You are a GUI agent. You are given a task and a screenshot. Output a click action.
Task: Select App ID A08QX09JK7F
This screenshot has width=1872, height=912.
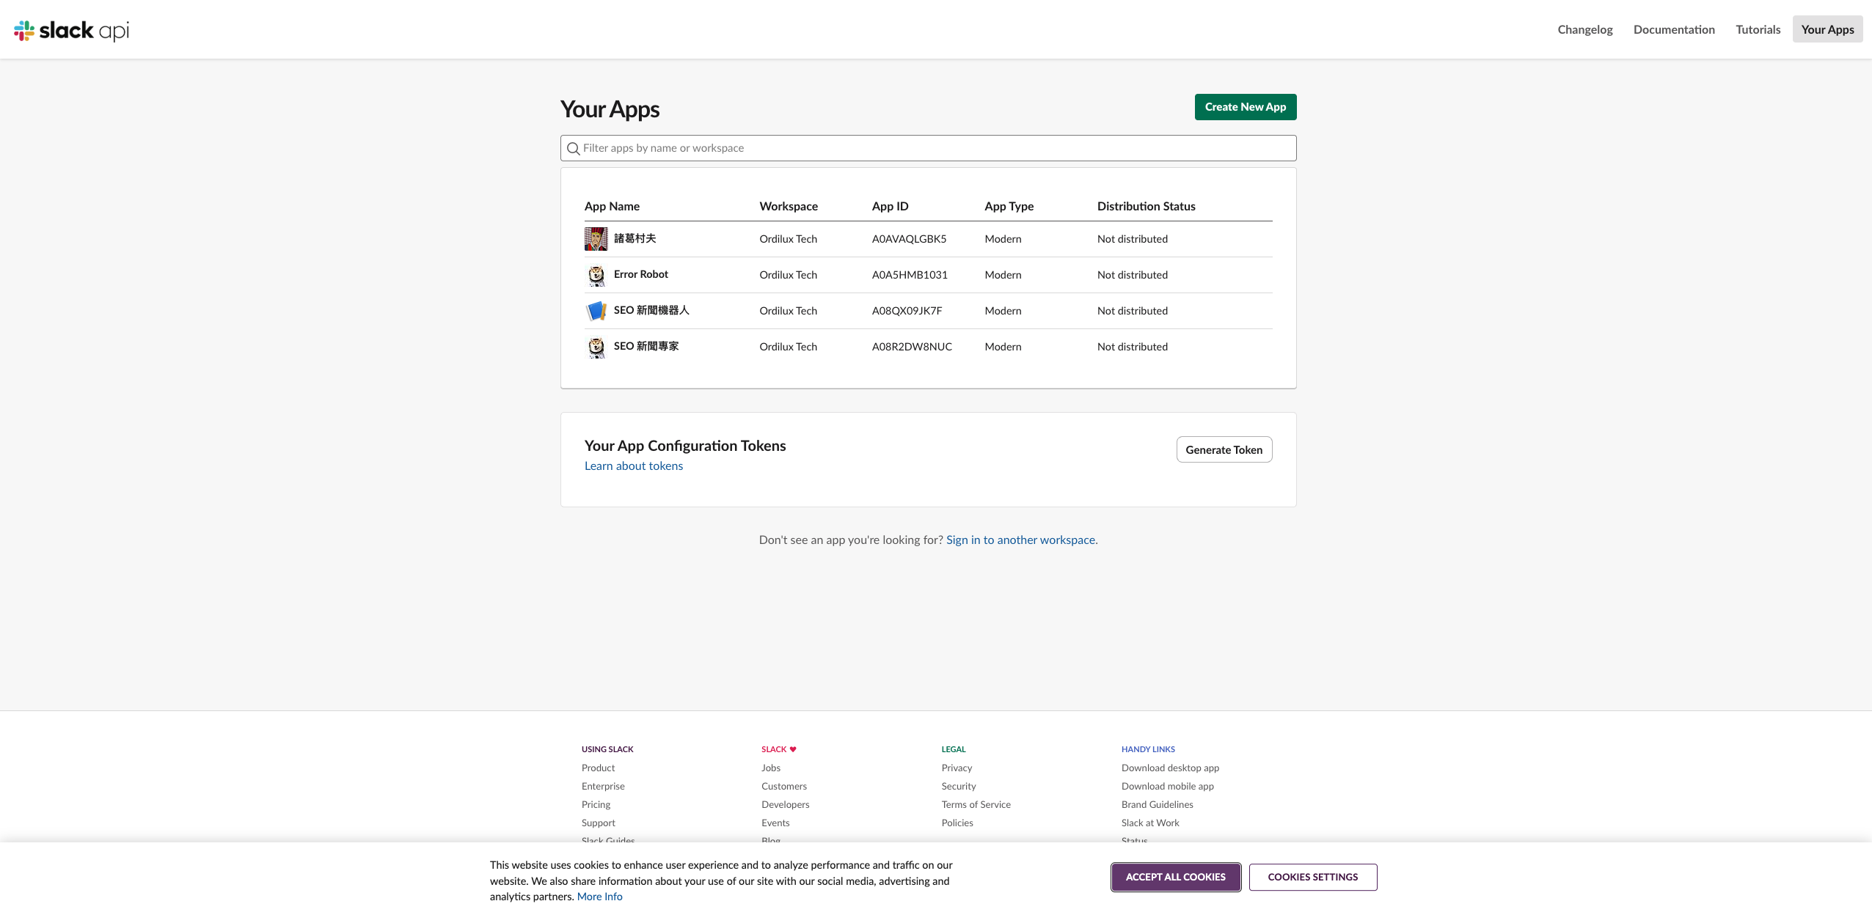(907, 311)
